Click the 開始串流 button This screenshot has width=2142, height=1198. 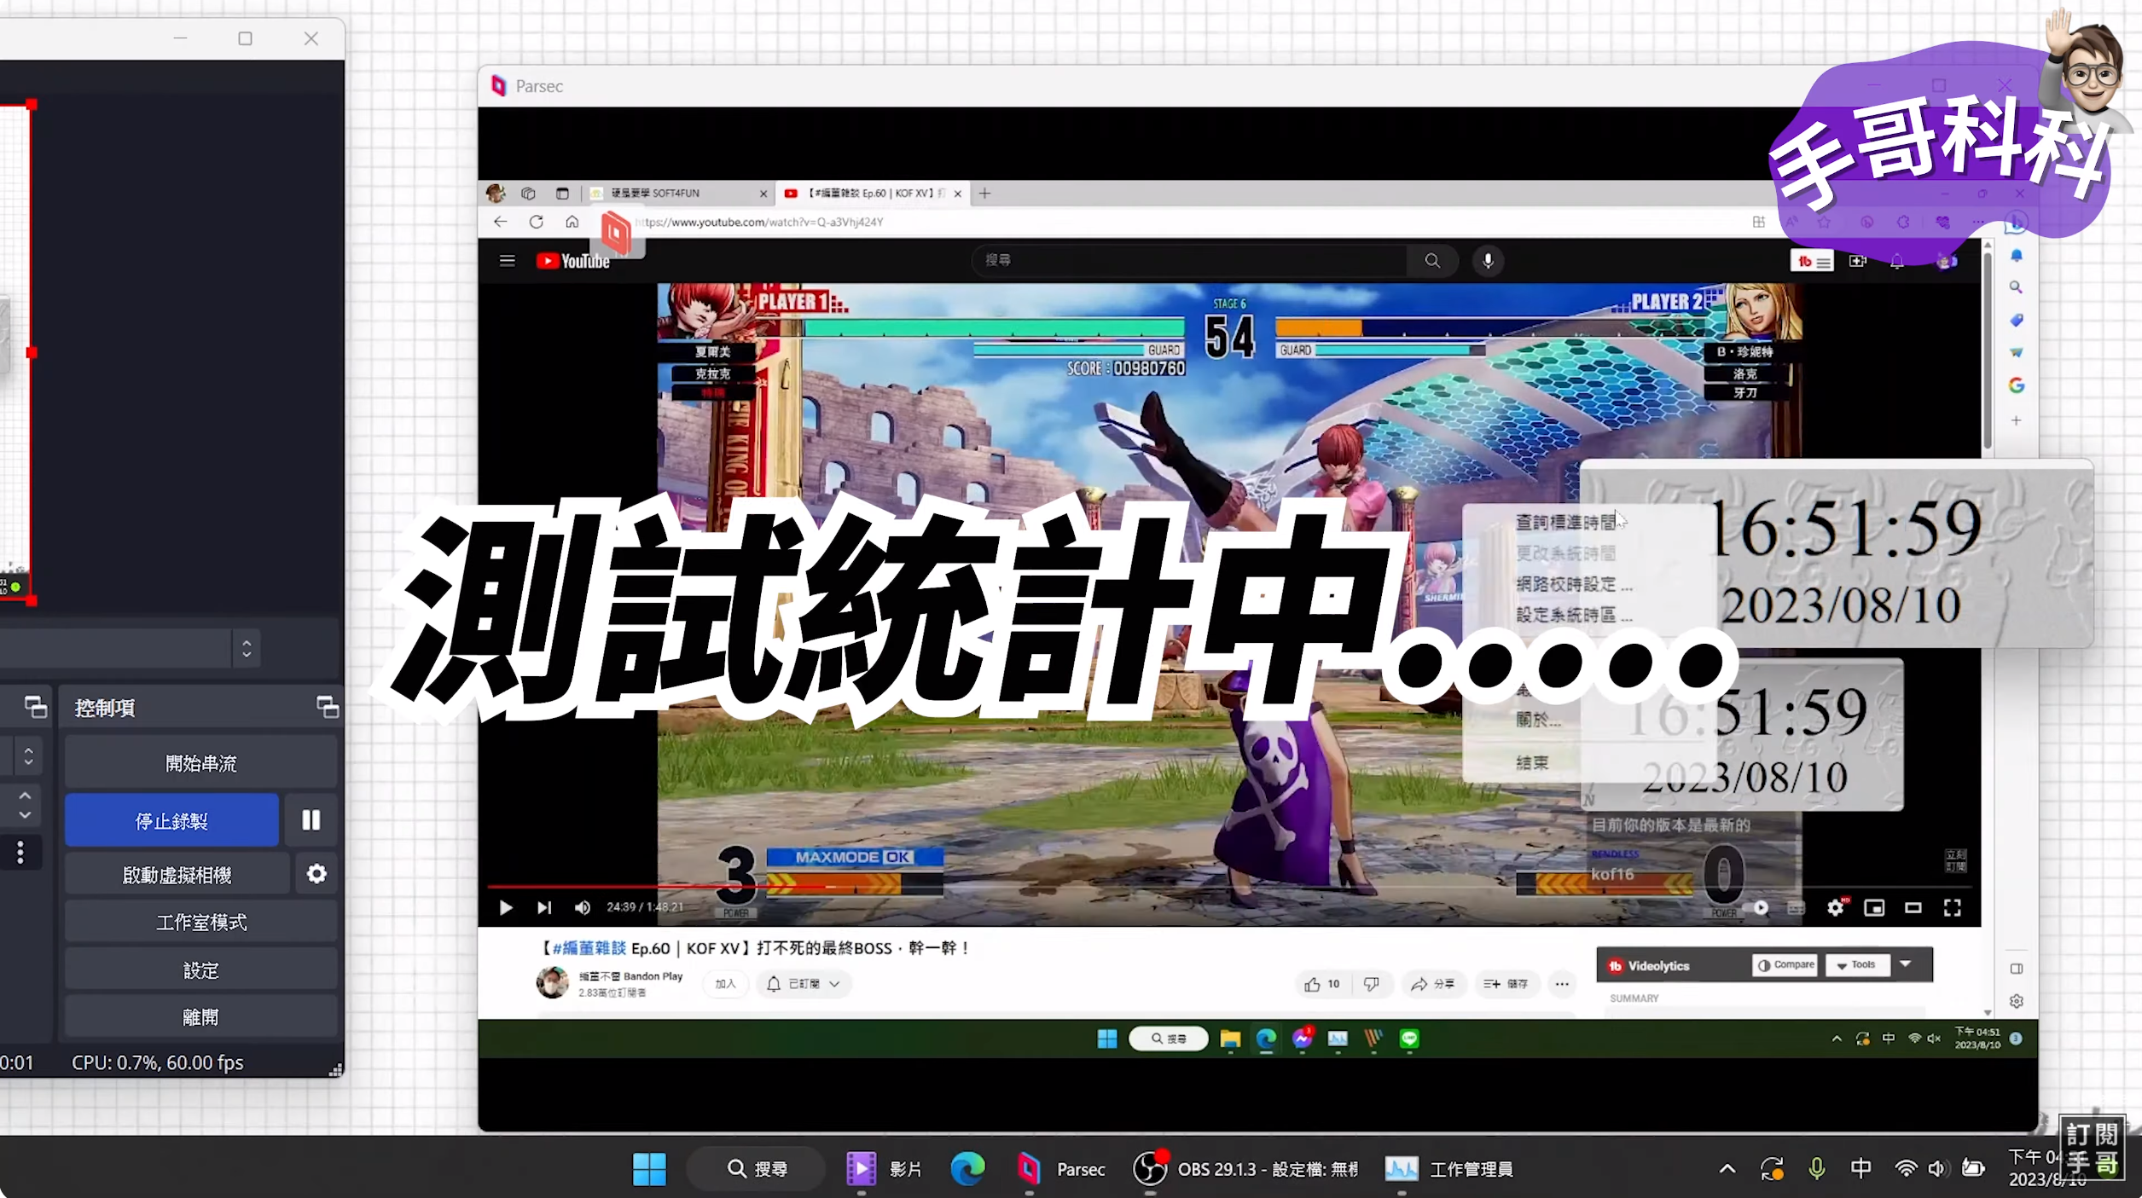pyautogui.click(x=200, y=763)
